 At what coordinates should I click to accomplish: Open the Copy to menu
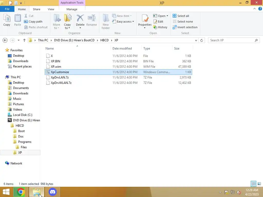(x=68, y=22)
